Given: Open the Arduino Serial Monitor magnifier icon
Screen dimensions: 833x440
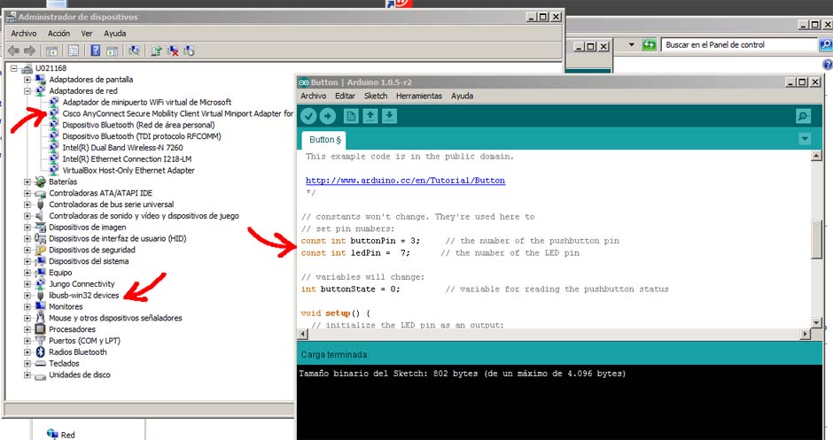Looking at the screenshot, I should pyautogui.click(x=803, y=116).
